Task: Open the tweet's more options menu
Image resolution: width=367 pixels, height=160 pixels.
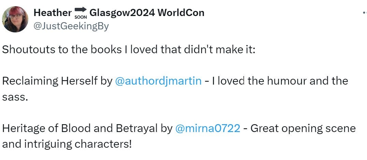Action: tap(365, 13)
